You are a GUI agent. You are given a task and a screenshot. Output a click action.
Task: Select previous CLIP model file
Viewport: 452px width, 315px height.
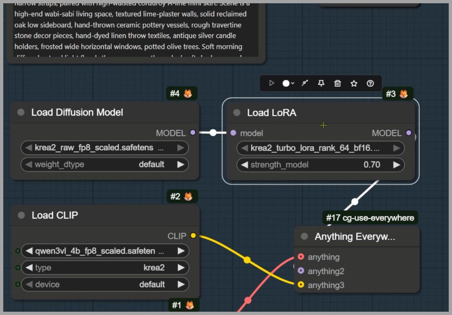[x=29, y=251]
